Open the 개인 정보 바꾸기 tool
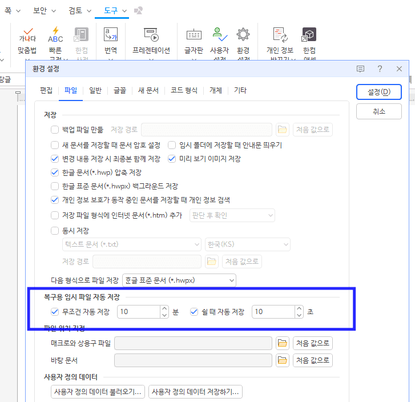The height and width of the screenshot is (402, 415). (280, 42)
